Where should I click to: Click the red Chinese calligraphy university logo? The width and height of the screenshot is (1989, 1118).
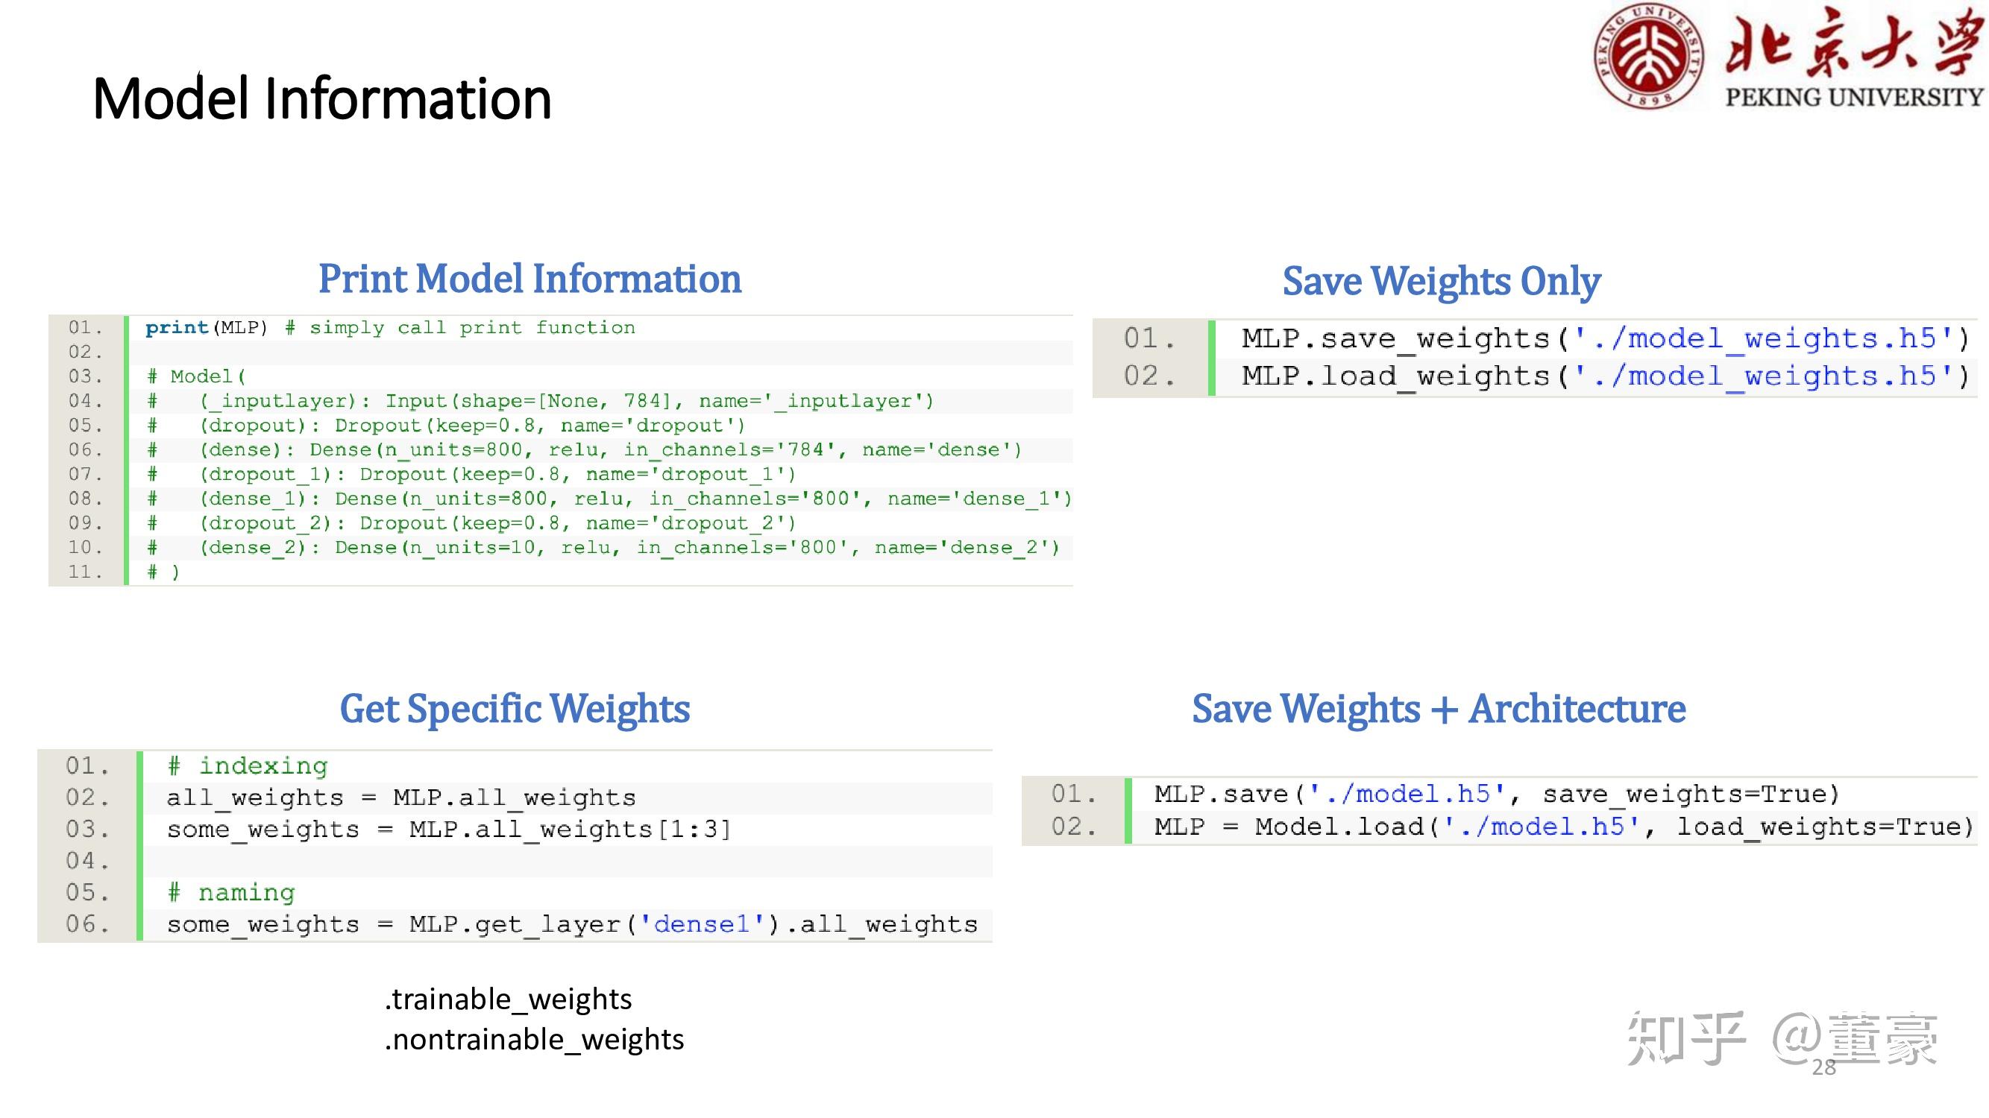1853,42
